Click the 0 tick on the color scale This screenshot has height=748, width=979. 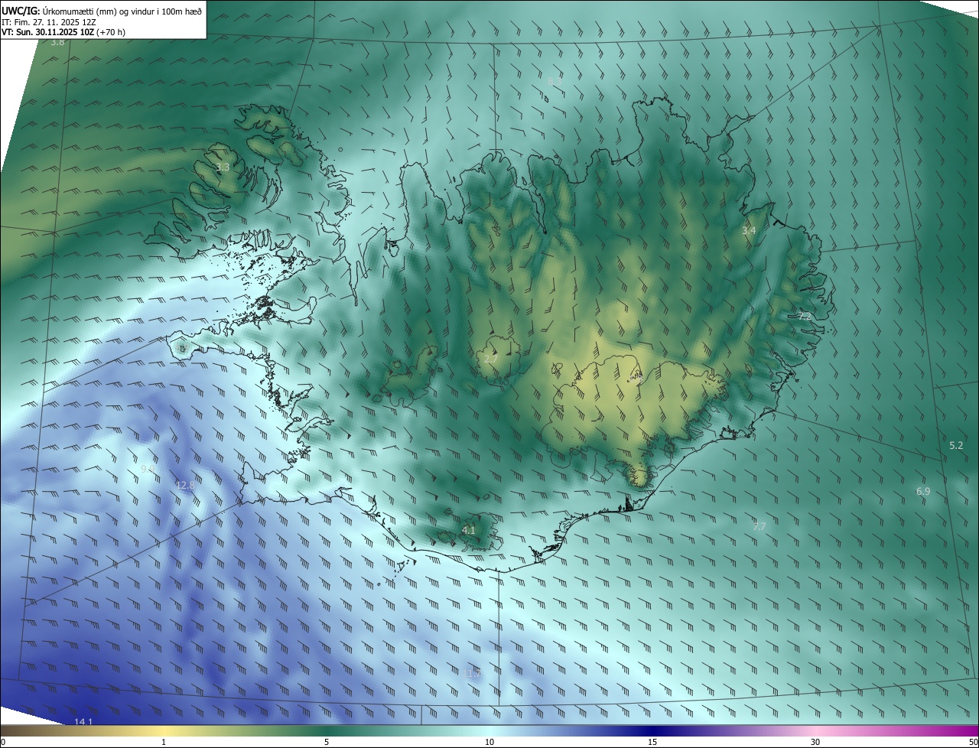(x=3, y=742)
